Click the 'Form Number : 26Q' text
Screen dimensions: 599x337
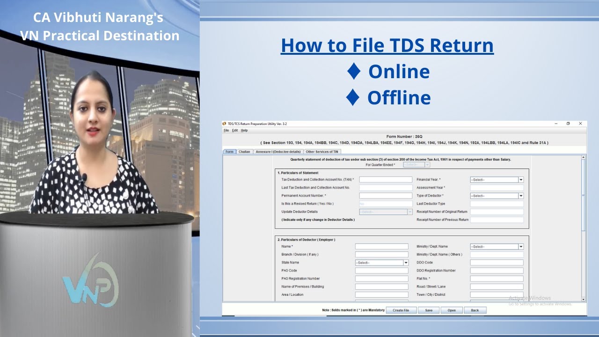tap(404, 137)
